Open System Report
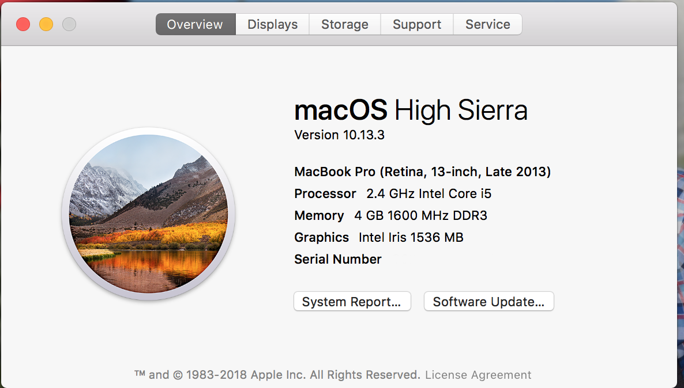684x388 pixels. pyautogui.click(x=352, y=302)
